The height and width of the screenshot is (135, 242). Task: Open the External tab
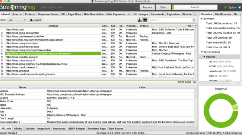coord(17,14)
